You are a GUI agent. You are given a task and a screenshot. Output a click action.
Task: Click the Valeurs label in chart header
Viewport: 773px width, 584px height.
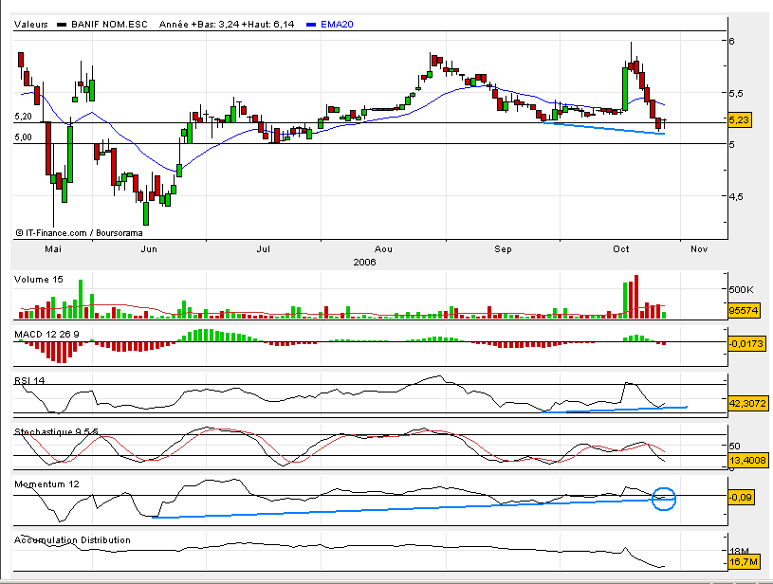31,24
